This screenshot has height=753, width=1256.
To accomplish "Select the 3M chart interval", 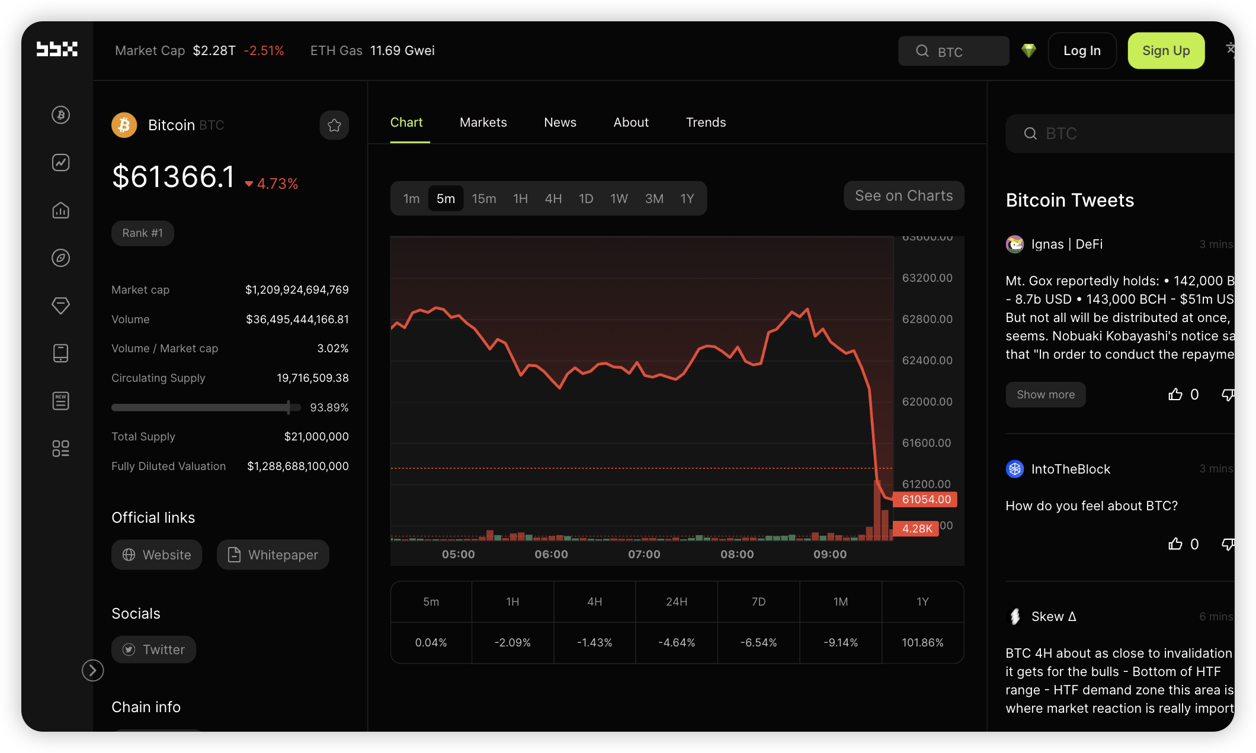I will [x=654, y=199].
